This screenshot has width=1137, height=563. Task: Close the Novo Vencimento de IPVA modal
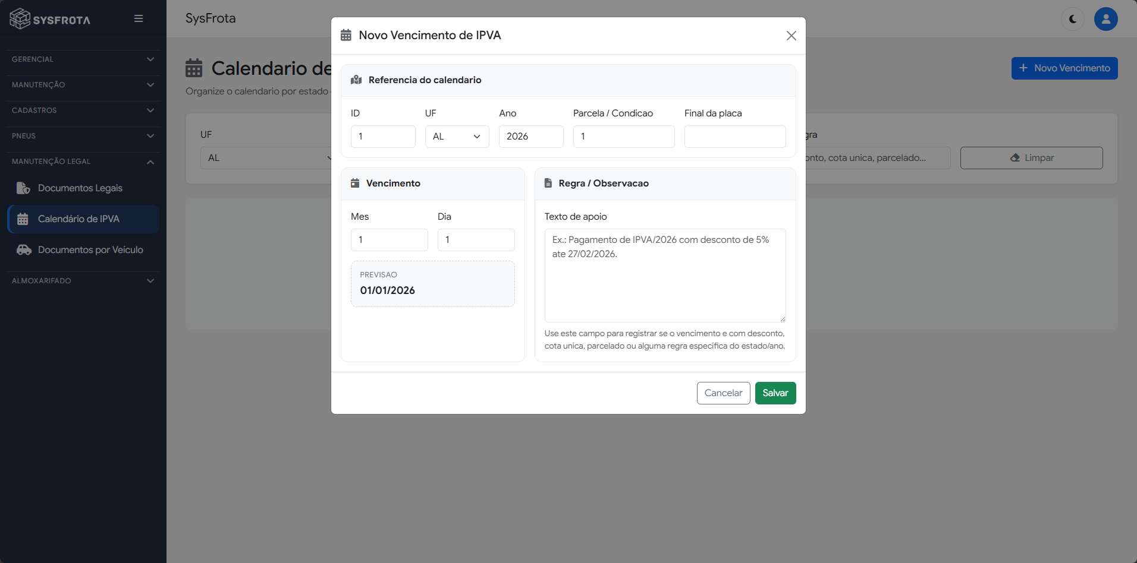point(791,36)
